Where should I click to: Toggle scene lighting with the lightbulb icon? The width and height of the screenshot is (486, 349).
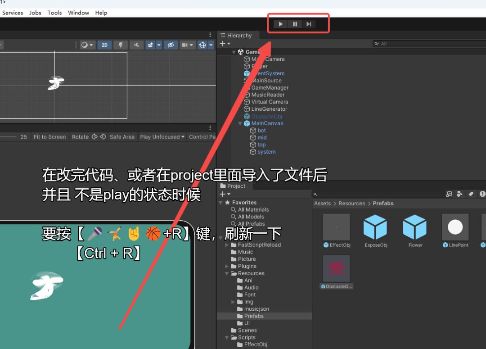(x=120, y=45)
